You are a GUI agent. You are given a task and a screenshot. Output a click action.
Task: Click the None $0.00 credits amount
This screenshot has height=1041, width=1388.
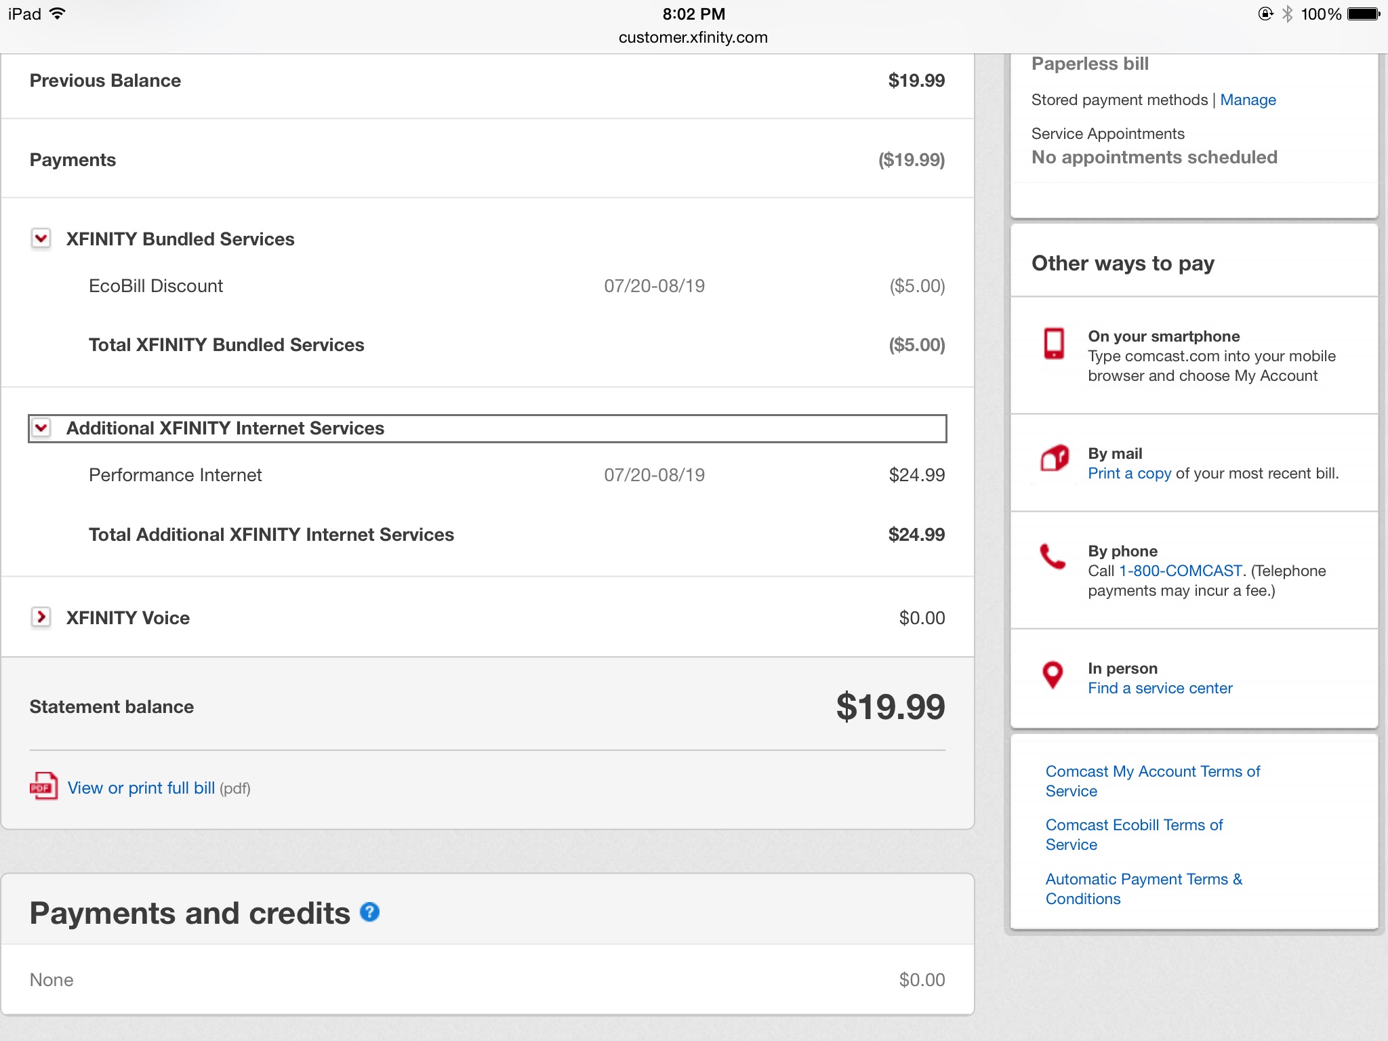(922, 980)
